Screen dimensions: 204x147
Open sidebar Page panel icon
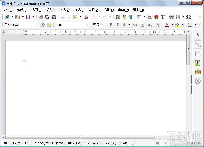pos(198,54)
